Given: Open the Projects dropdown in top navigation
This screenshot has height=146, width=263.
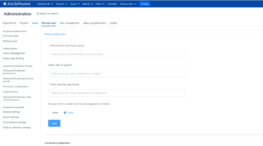Looking at the screenshot, I should coord(61,4).
